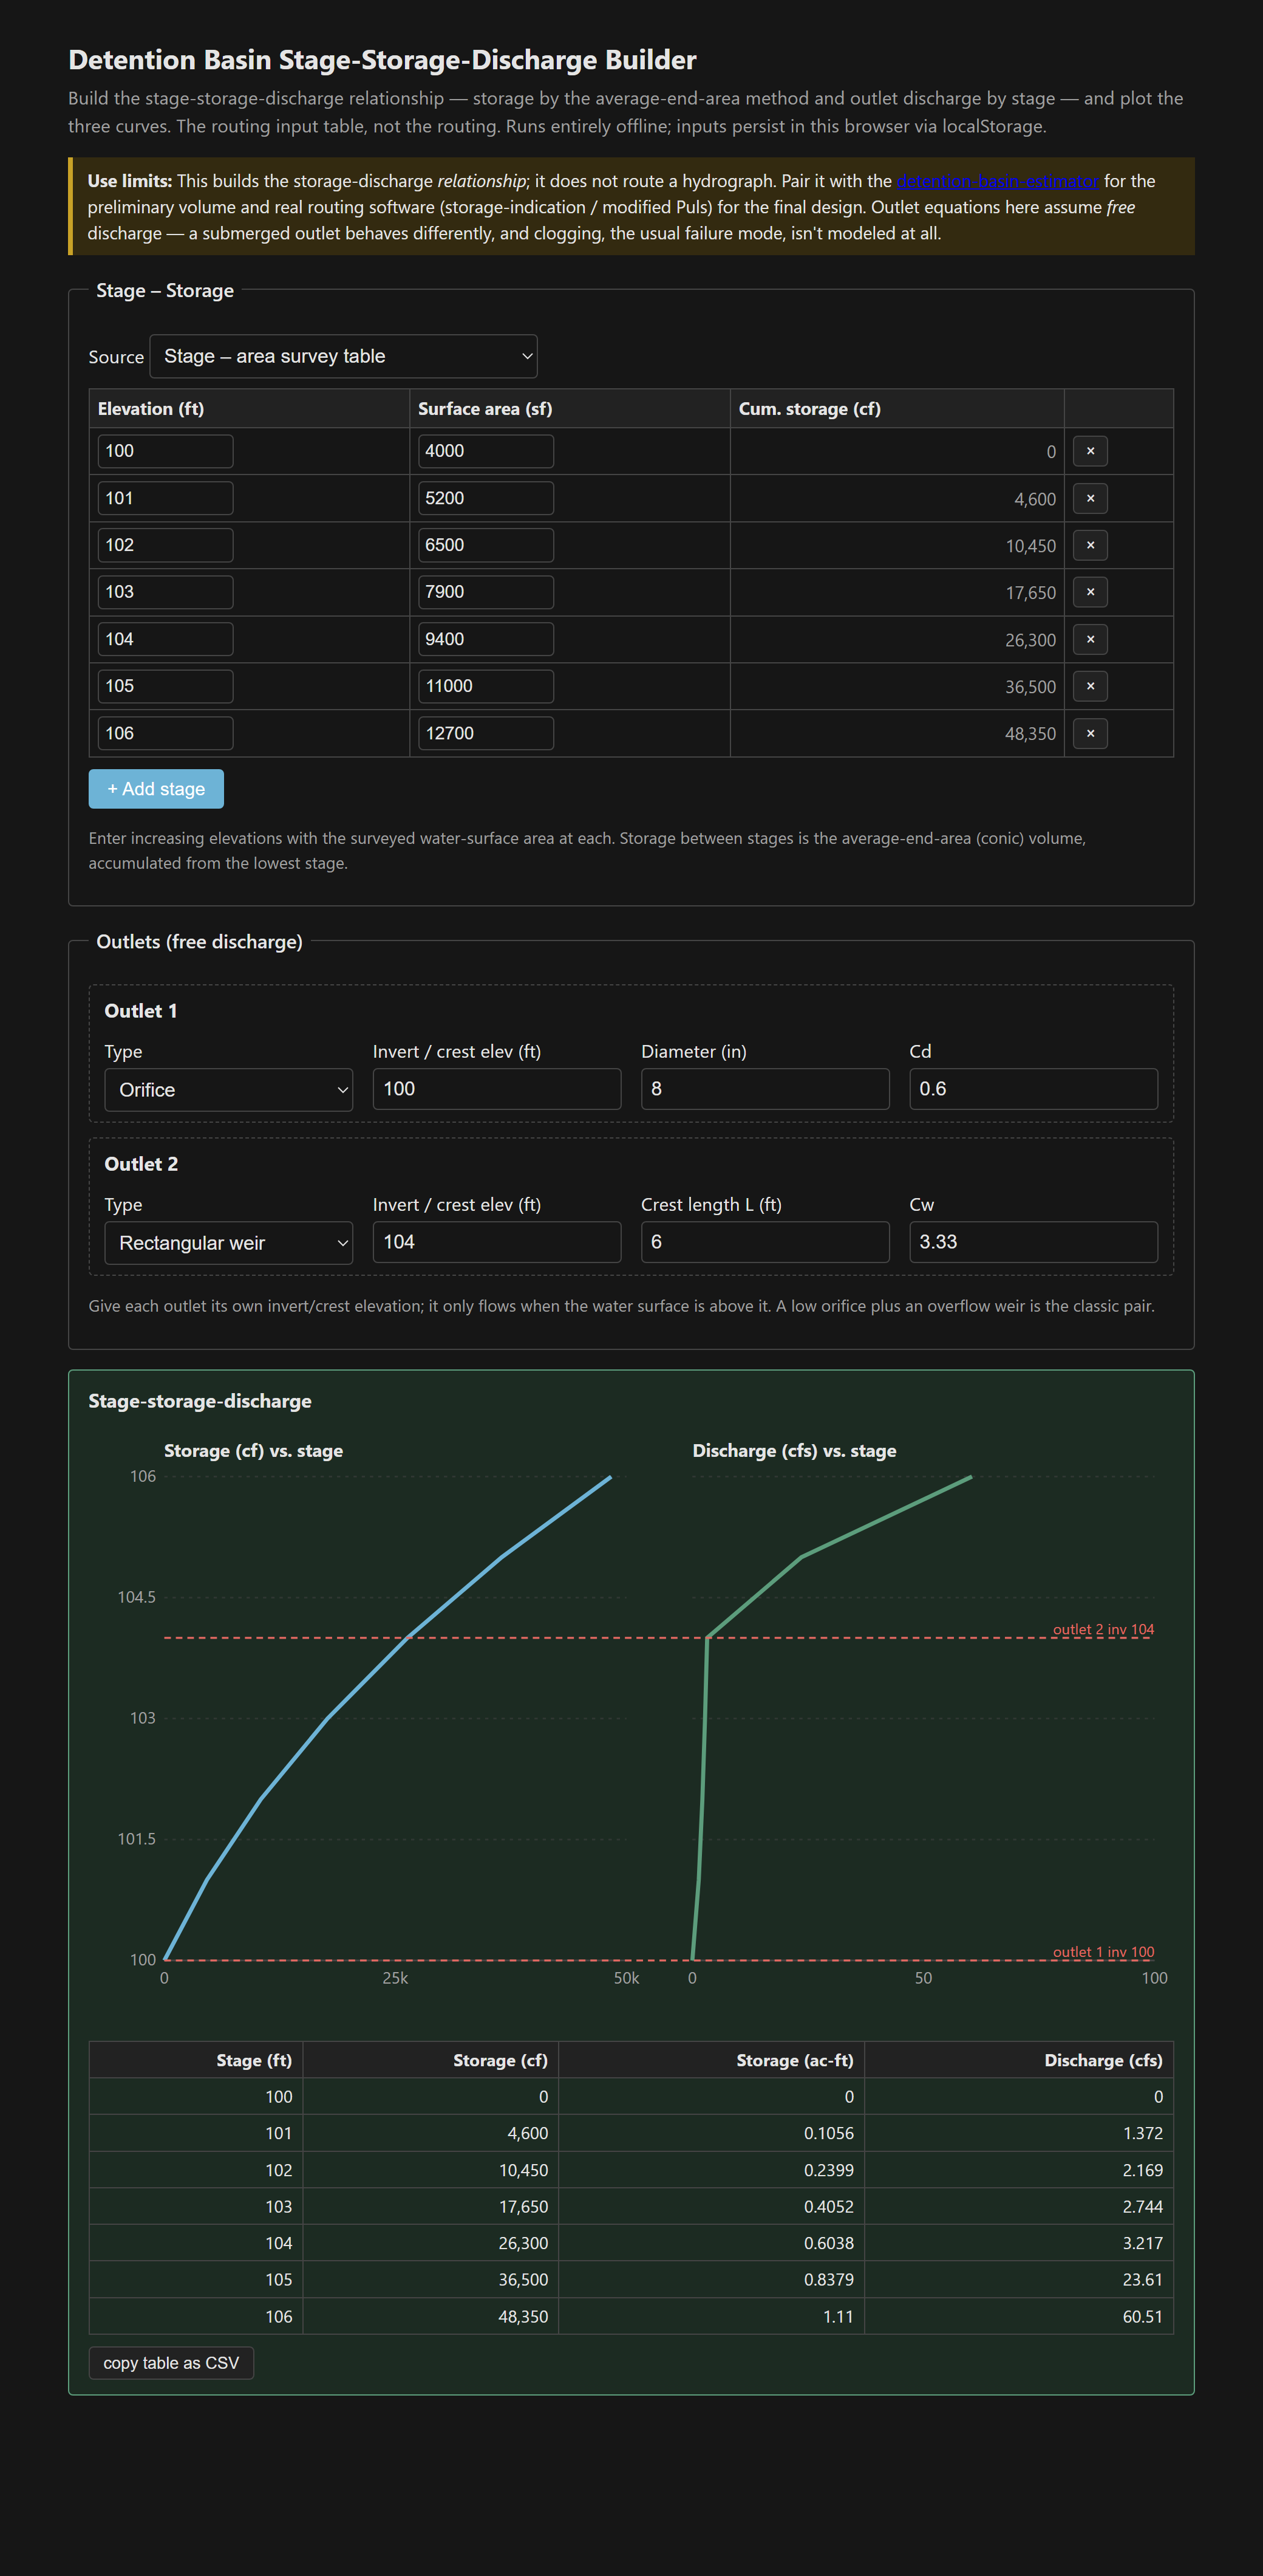Edit surface area field showing 4000

(486, 451)
